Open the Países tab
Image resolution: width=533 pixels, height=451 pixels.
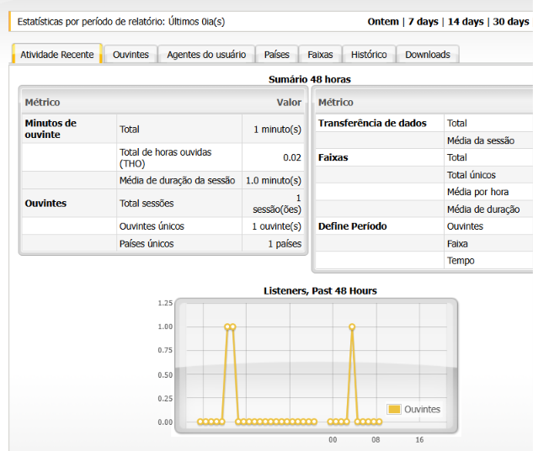point(277,55)
